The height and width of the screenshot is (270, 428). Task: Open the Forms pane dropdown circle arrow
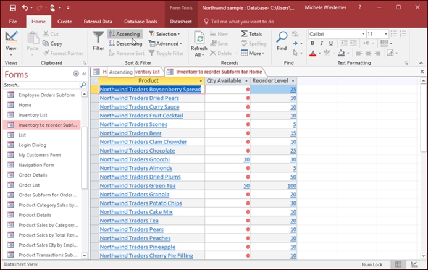click(76, 74)
